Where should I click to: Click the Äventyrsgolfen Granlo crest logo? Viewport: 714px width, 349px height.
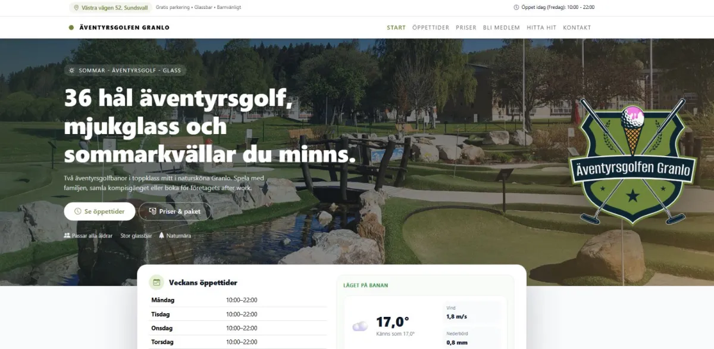coord(633,162)
